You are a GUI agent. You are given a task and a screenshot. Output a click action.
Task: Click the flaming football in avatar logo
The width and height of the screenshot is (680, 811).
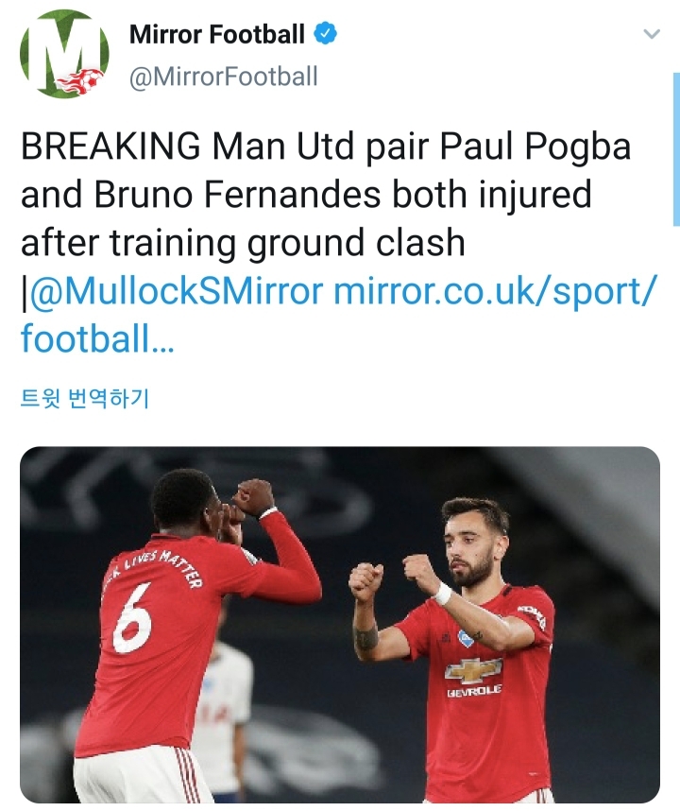pos(79,80)
